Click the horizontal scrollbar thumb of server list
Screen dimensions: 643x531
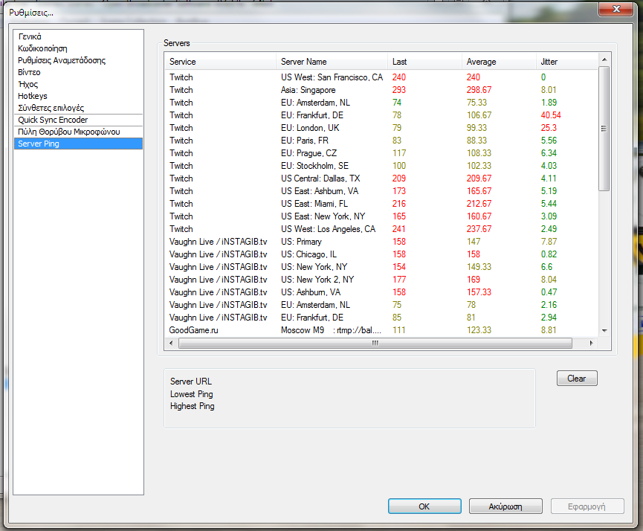tap(375, 343)
